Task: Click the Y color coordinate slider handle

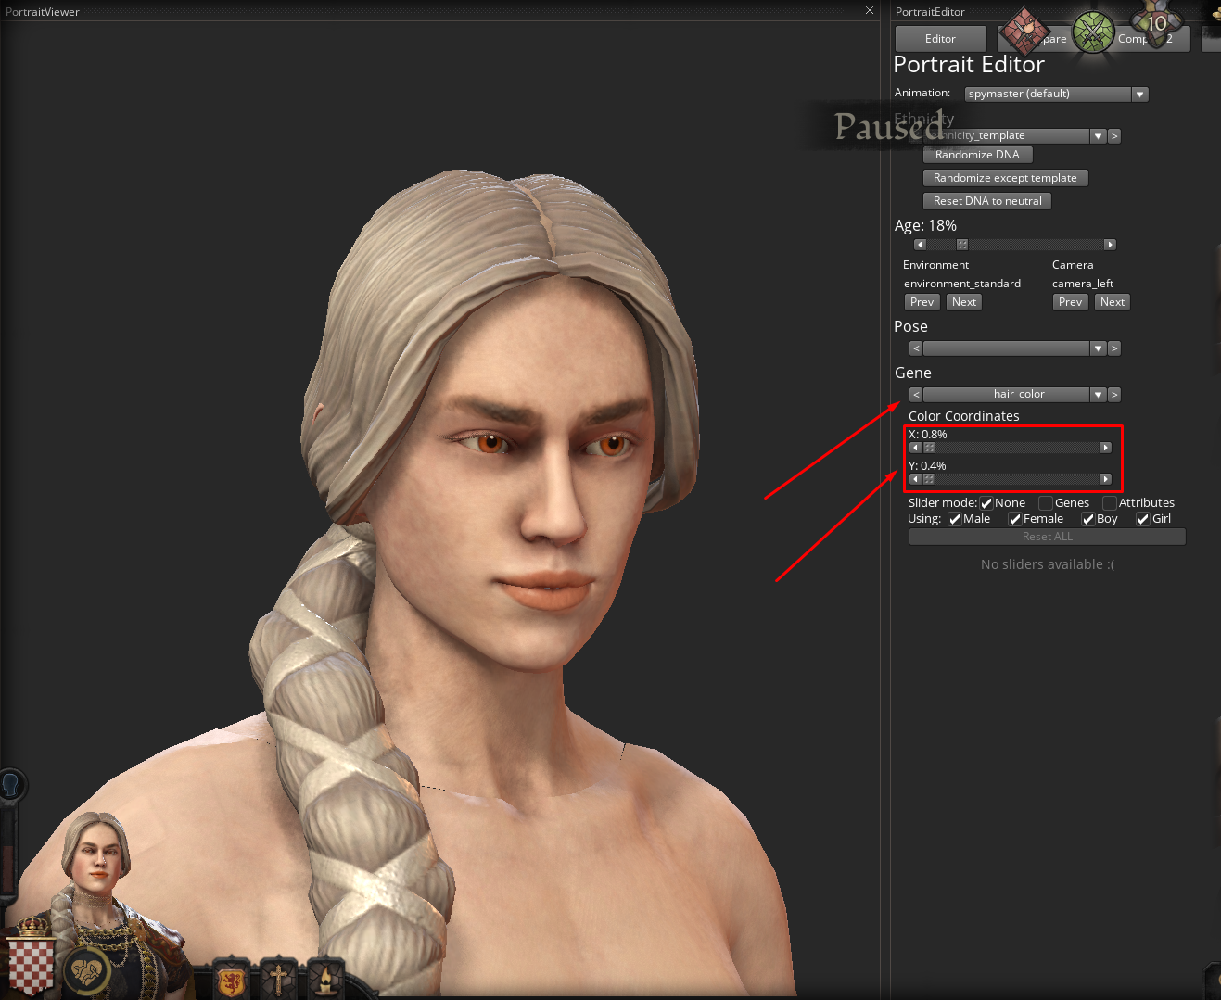Action: click(929, 479)
